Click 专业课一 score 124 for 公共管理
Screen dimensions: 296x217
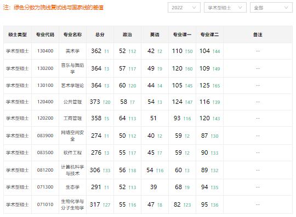click(177, 102)
